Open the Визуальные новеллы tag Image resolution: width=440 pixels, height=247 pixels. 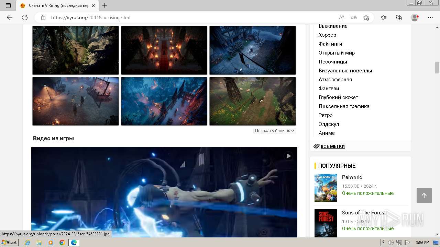(x=345, y=71)
